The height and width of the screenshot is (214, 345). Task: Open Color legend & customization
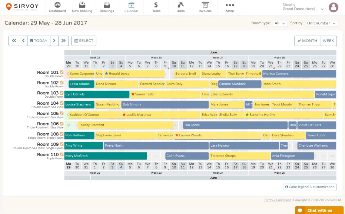(309, 187)
